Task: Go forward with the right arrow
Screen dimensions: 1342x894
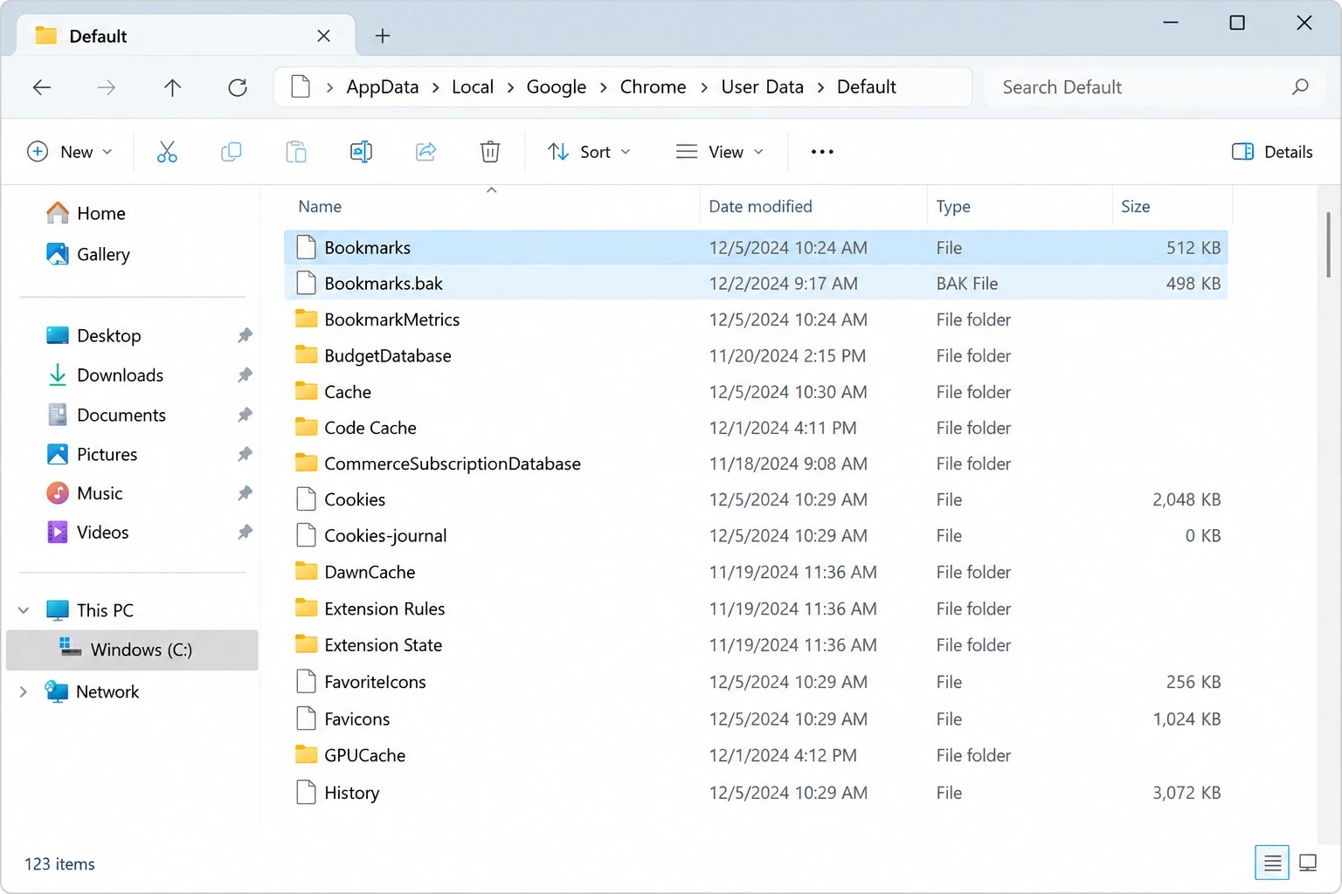Action: 107,87
